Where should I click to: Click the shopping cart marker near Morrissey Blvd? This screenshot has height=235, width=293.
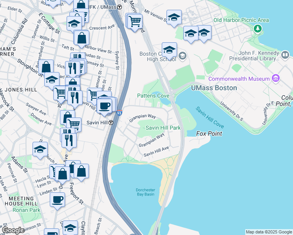click(x=135, y=21)
